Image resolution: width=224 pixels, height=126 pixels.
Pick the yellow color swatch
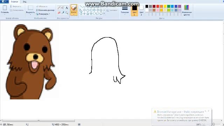[x=165, y=6]
